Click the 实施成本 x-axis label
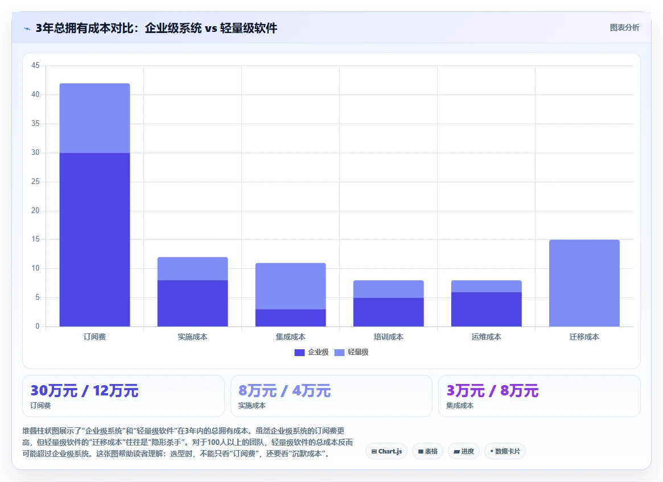 [x=192, y=337]
